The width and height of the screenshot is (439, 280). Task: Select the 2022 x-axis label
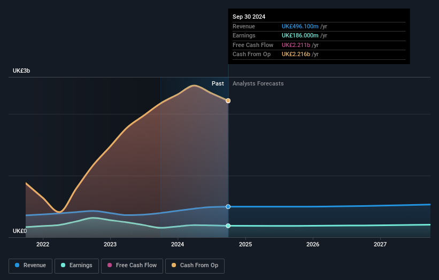coord(43,244)
